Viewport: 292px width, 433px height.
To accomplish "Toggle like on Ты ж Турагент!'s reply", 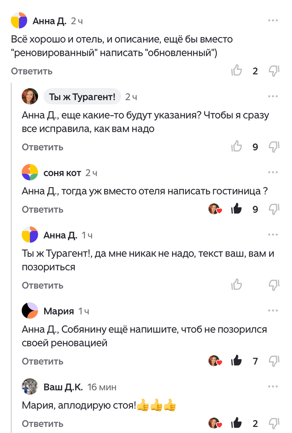I will tap(237, 147).
